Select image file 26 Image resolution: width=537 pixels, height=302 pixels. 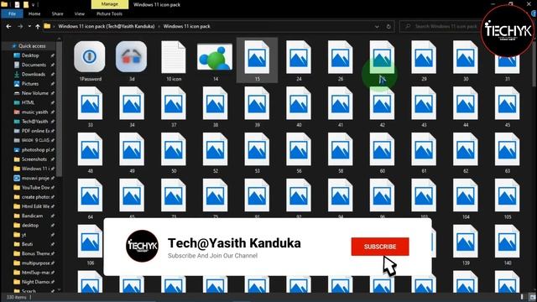341,60
